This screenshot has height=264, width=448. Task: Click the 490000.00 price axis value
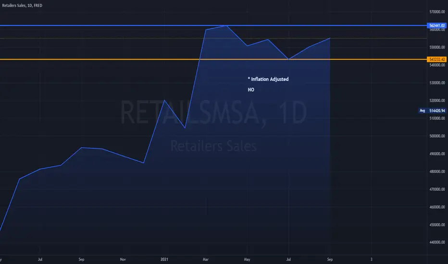point(437,154)
